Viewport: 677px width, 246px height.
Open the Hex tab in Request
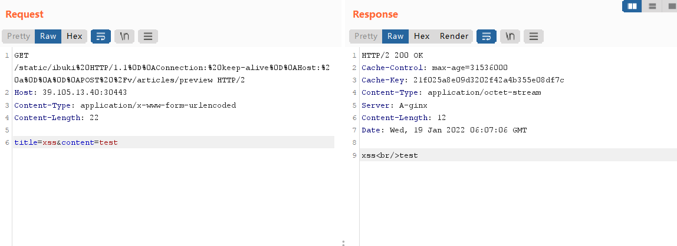(74, 36)
